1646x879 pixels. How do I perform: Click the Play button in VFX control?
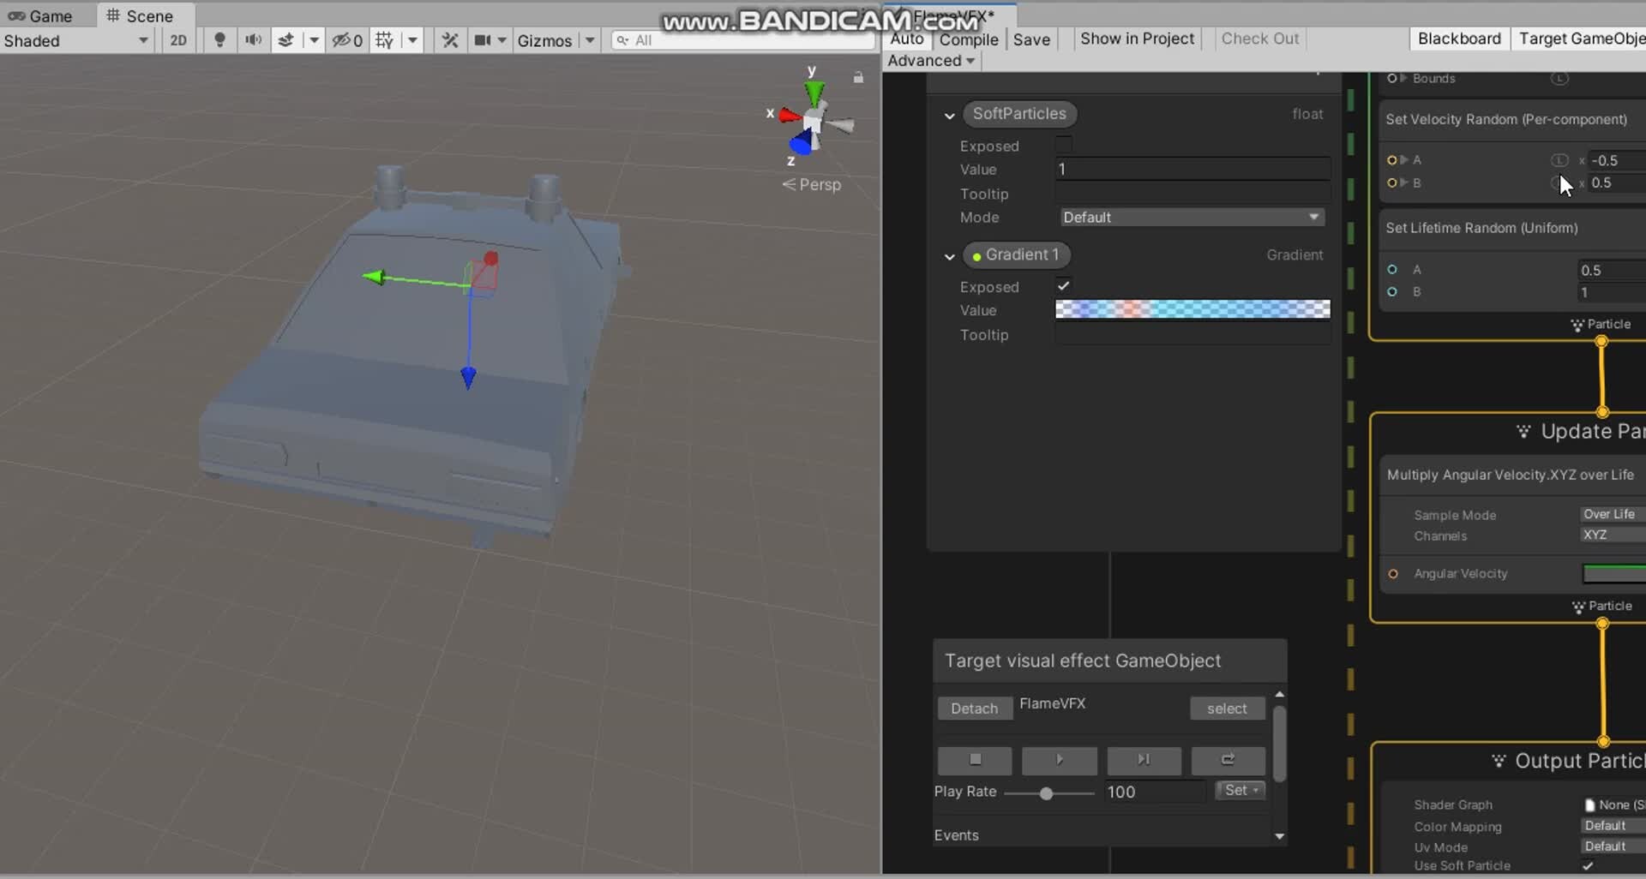[1060, 760]
